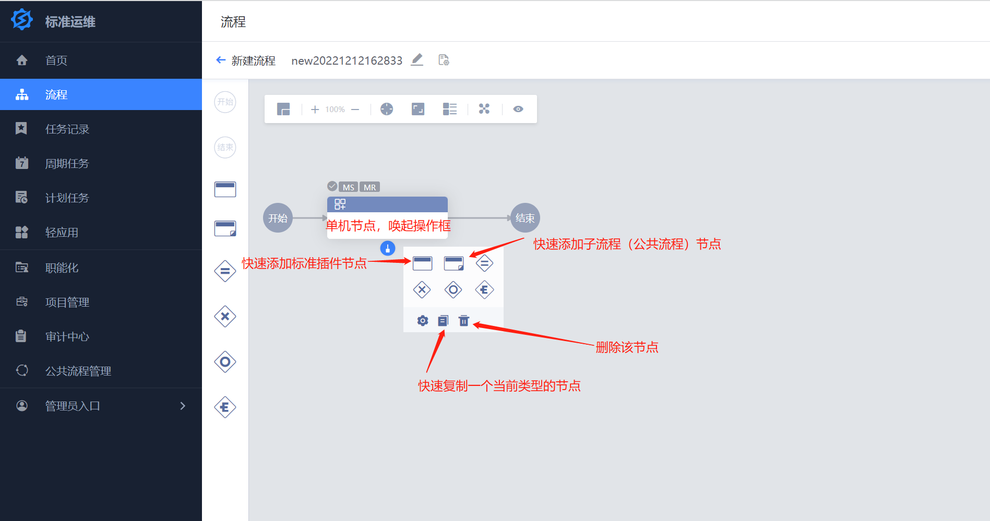
Task: Select the subflow node icon in the popup
Action: tap(453, 263)
